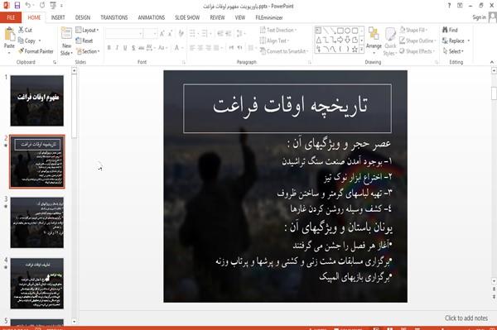
Task: Switch to the SLIDE SHOW tab
Action: tap(187, 17)
